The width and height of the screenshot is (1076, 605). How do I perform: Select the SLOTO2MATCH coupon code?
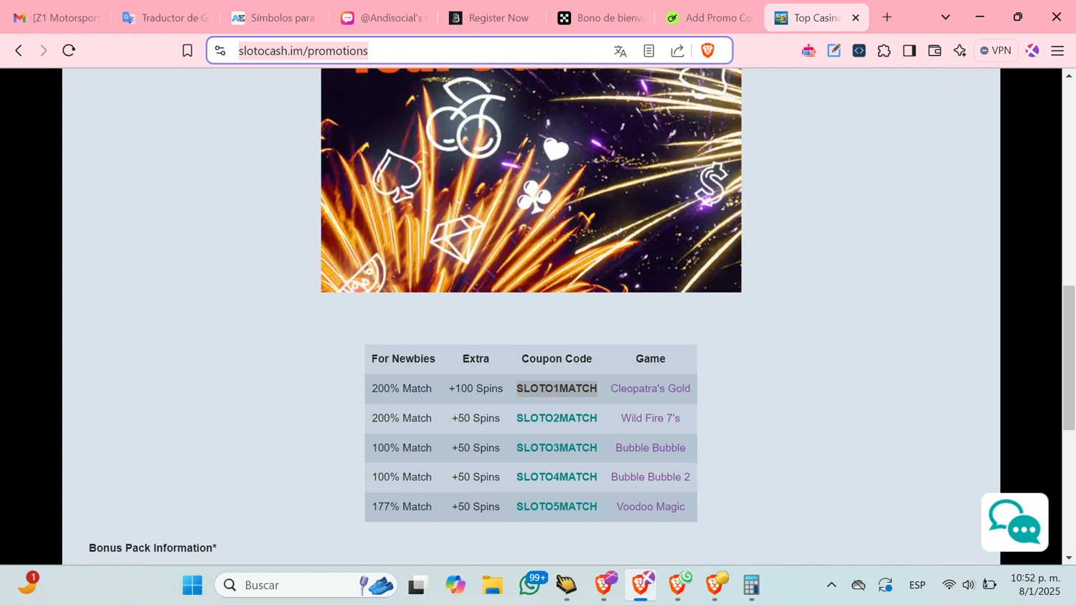point(557,418)
